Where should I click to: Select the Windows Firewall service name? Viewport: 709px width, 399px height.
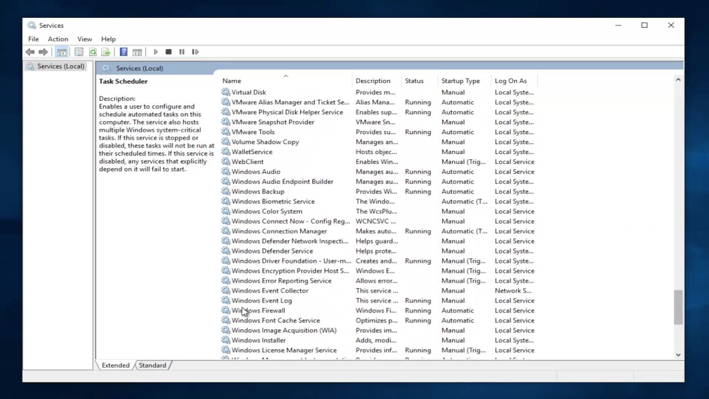point(258,311)
